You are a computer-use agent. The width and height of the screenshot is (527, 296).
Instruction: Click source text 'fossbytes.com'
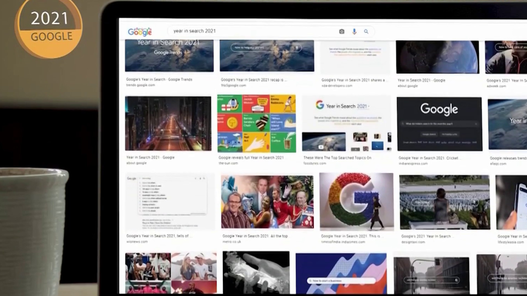[315, 163]
